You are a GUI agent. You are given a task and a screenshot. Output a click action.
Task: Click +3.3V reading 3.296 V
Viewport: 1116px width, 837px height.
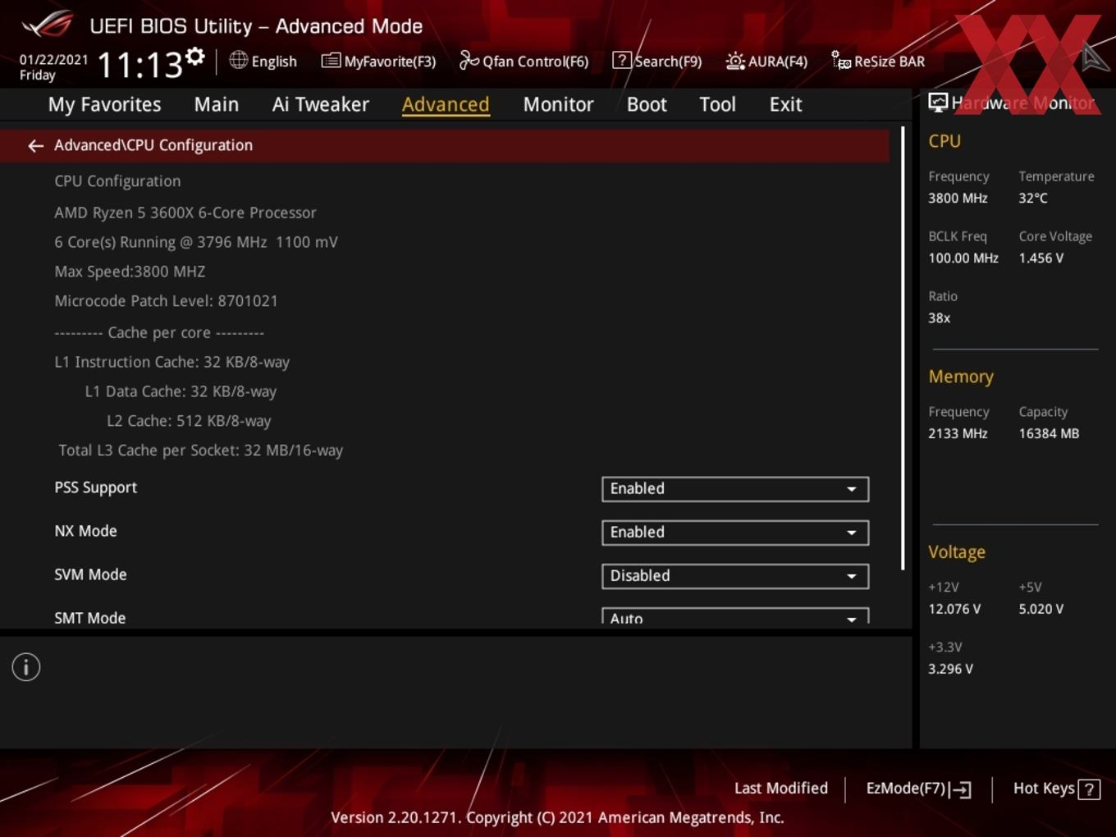click(950, 669)
